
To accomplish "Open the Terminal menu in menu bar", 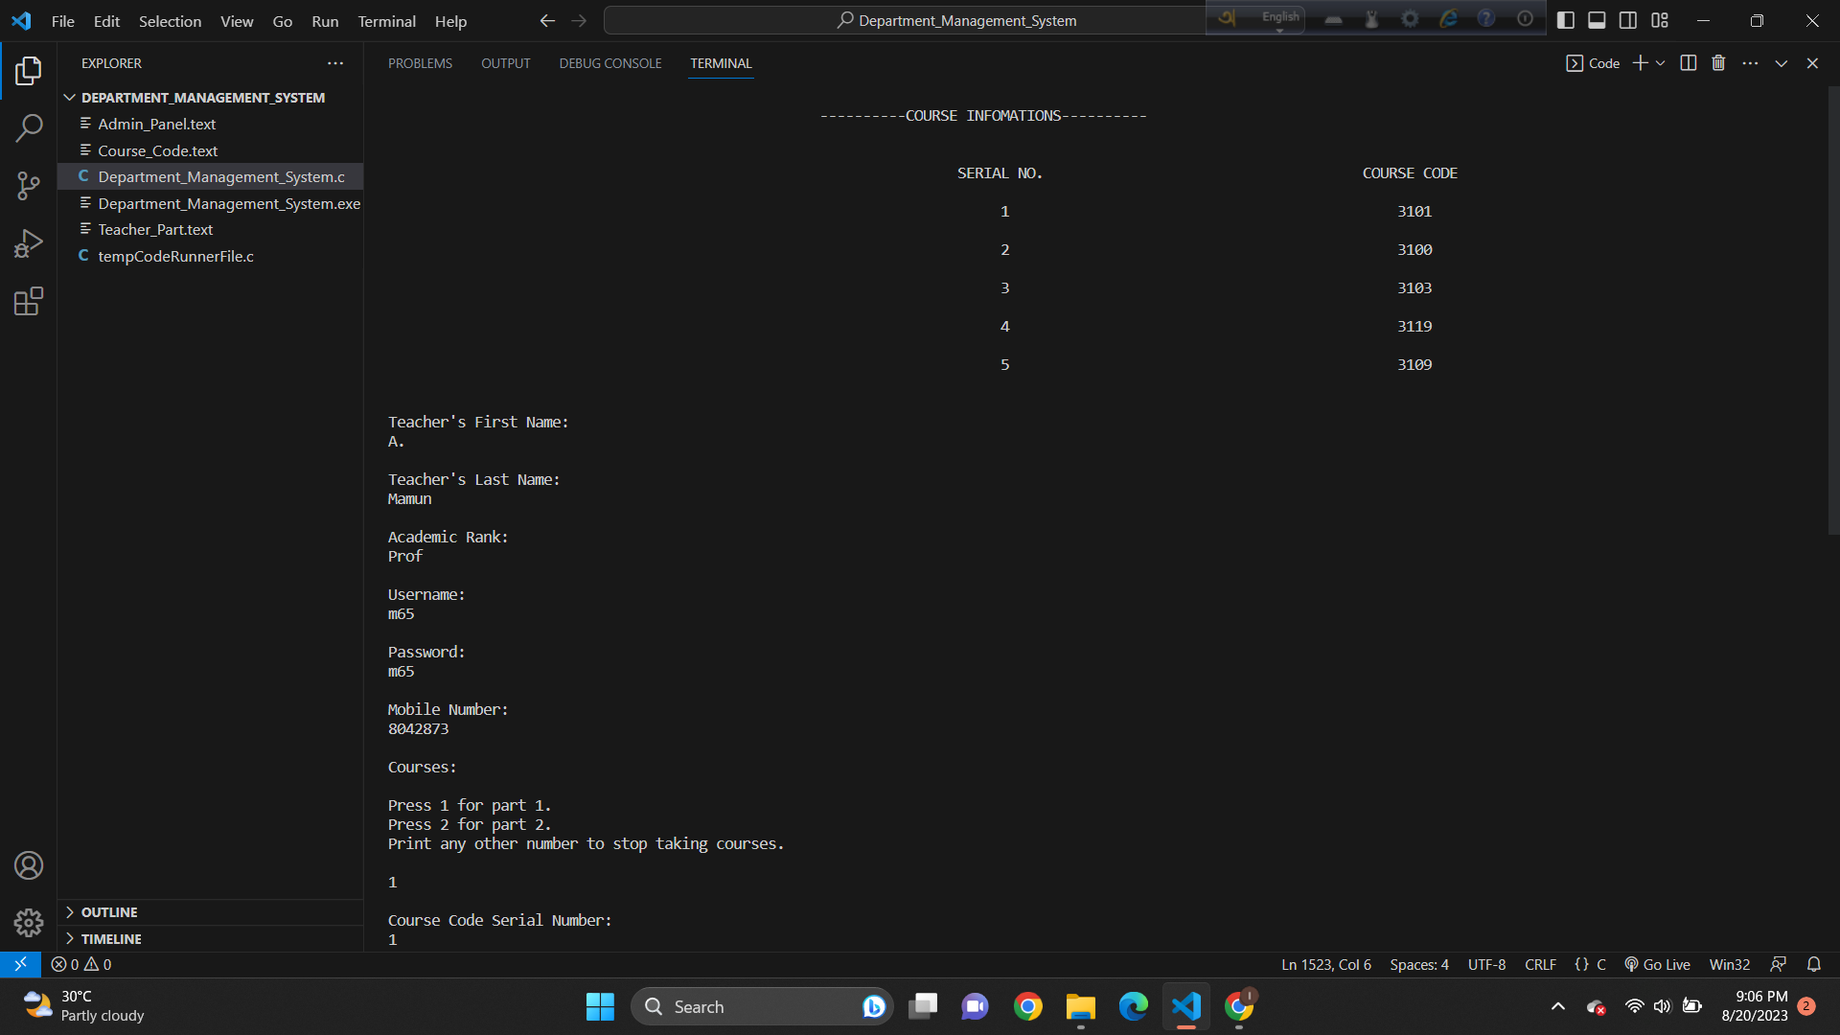I will [x=385, y=21].
